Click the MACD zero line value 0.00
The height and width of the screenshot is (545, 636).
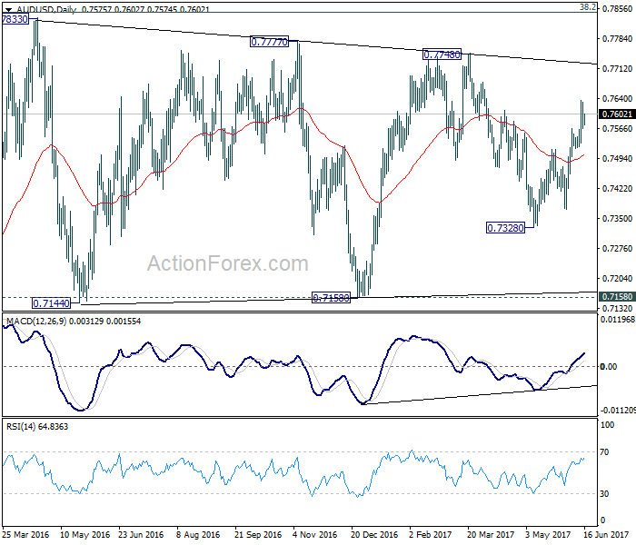click(609, 367)
